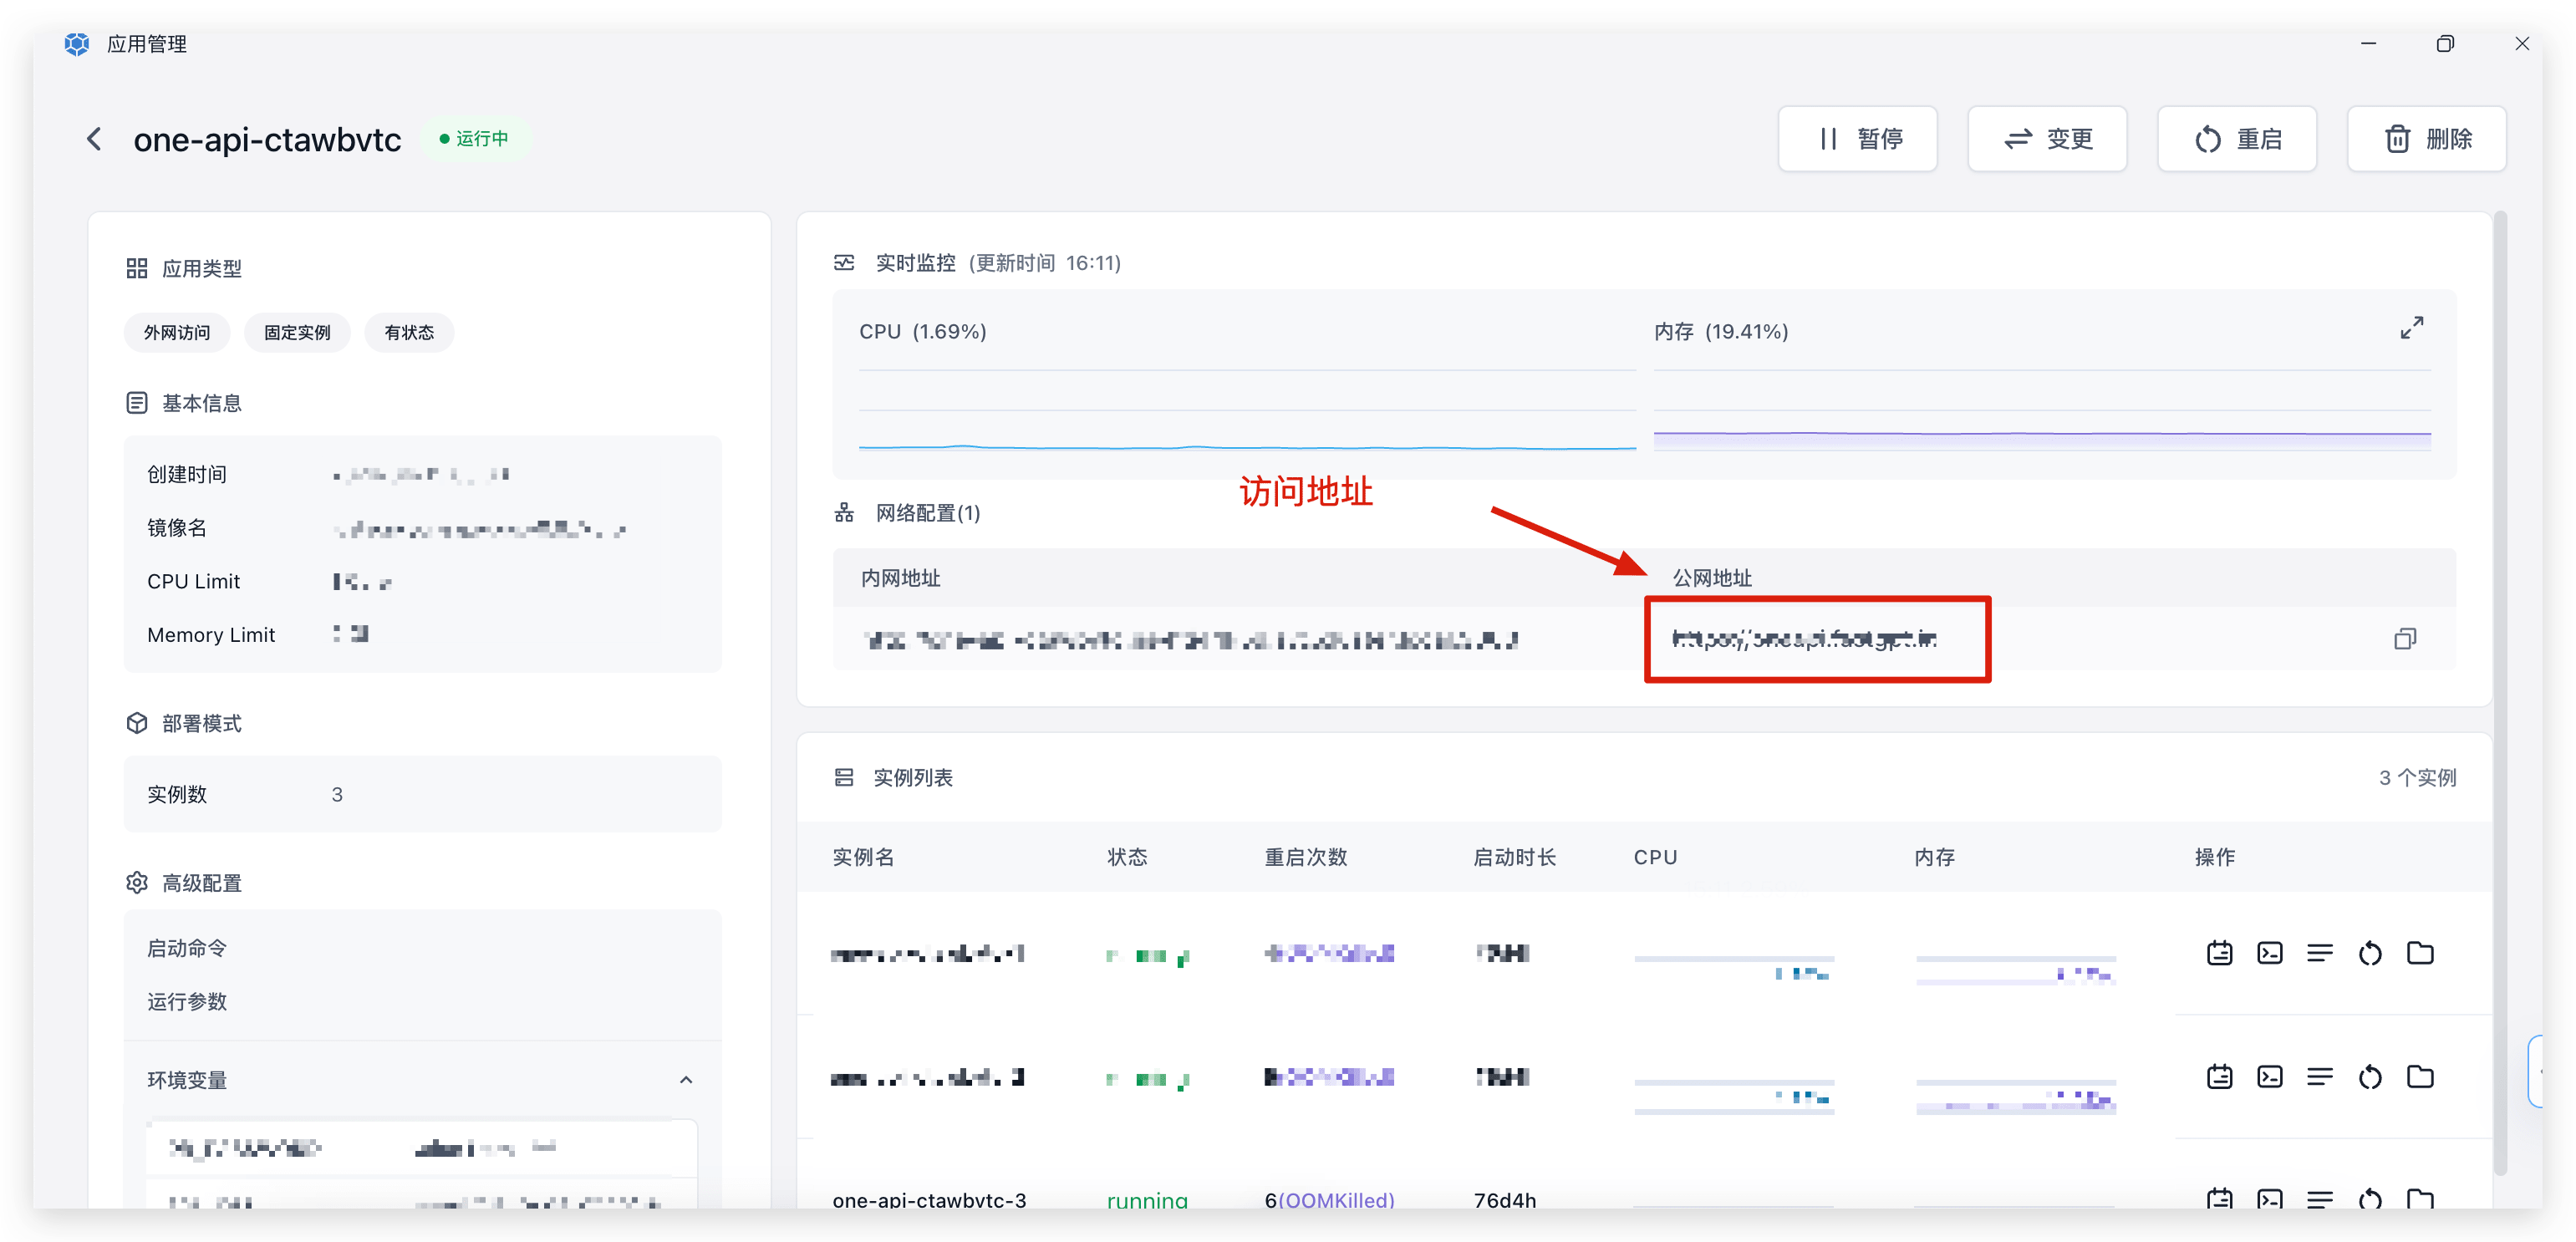Click the 外网访问 tag

[x=177, y=333]
